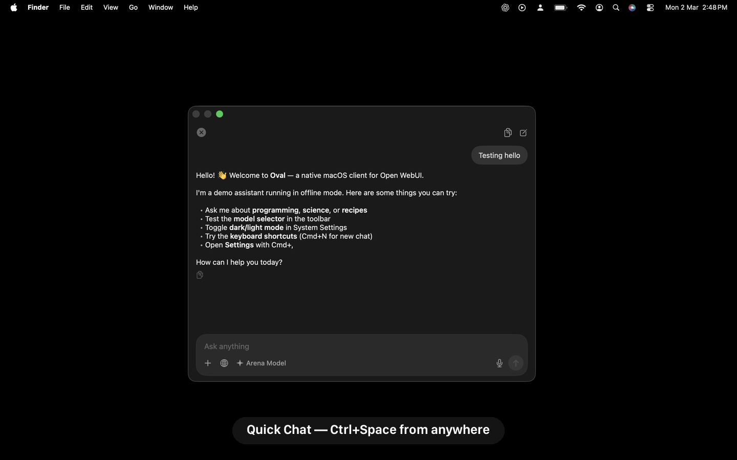Copy the assistant's welcome message
Image resolution: width=737 pixels, height=460 pixels.
coord(199,275)
